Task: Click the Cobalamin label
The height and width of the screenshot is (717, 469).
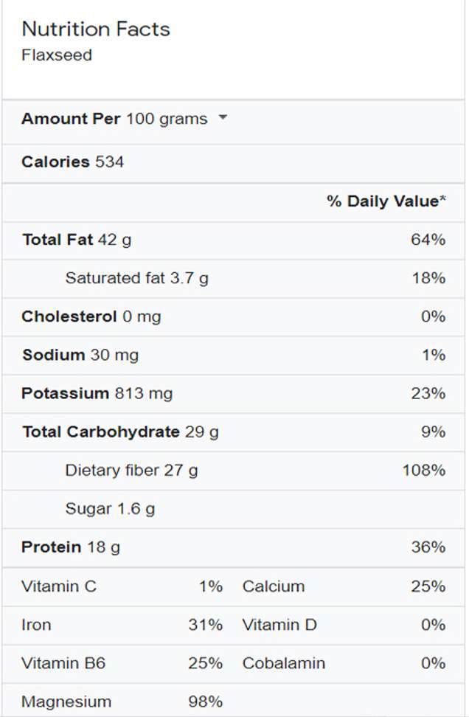Action: tap(283, 663)
